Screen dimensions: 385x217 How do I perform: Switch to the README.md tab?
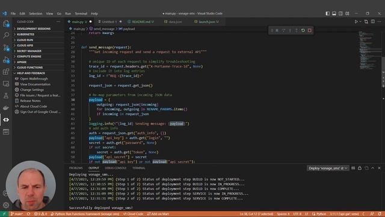[x=141, y=22]
